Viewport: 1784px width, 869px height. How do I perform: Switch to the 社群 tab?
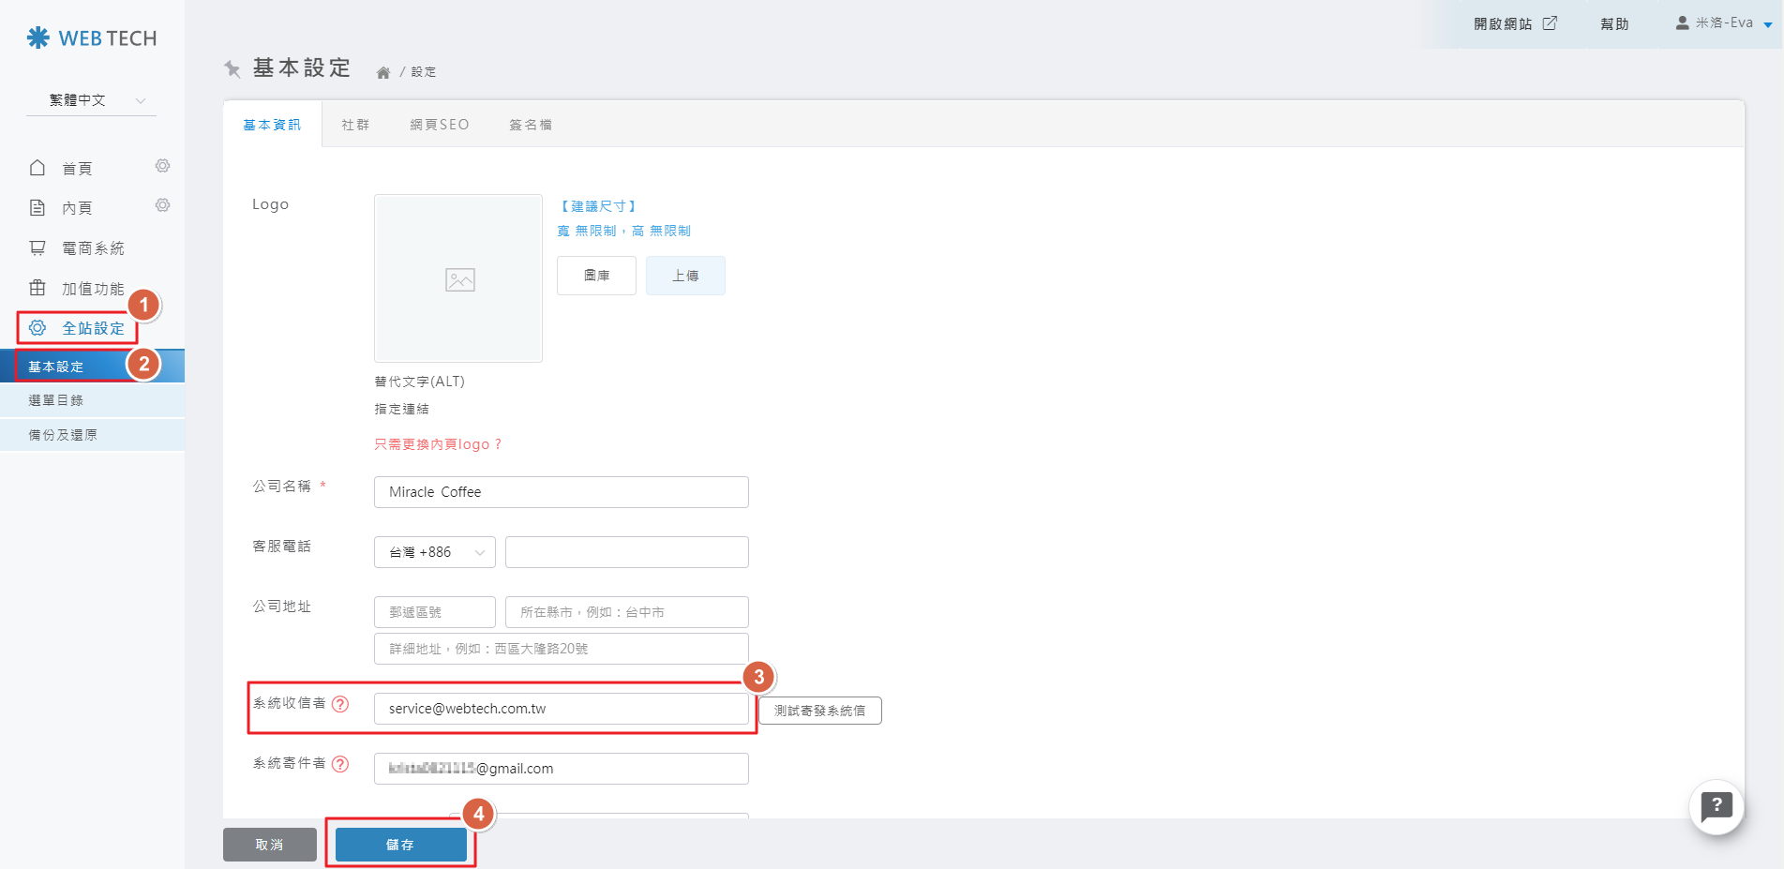coord(355,125)
